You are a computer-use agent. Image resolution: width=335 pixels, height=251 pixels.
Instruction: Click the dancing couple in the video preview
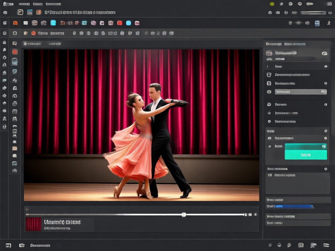tap(147, 141)
